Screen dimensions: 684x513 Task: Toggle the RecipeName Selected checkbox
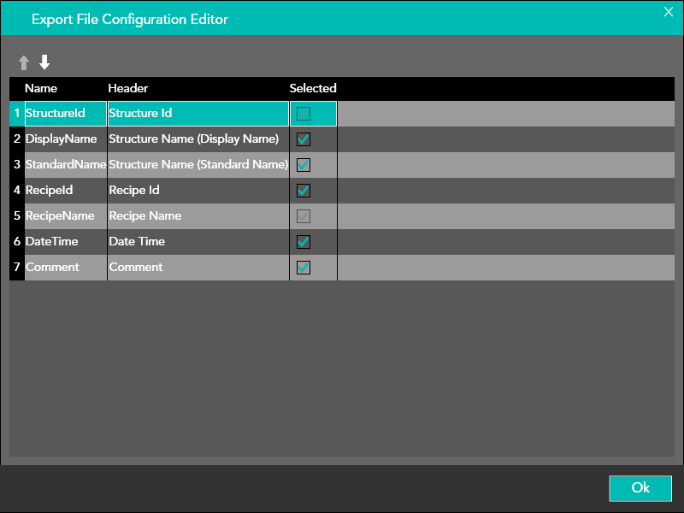click(x=304, y=216)
